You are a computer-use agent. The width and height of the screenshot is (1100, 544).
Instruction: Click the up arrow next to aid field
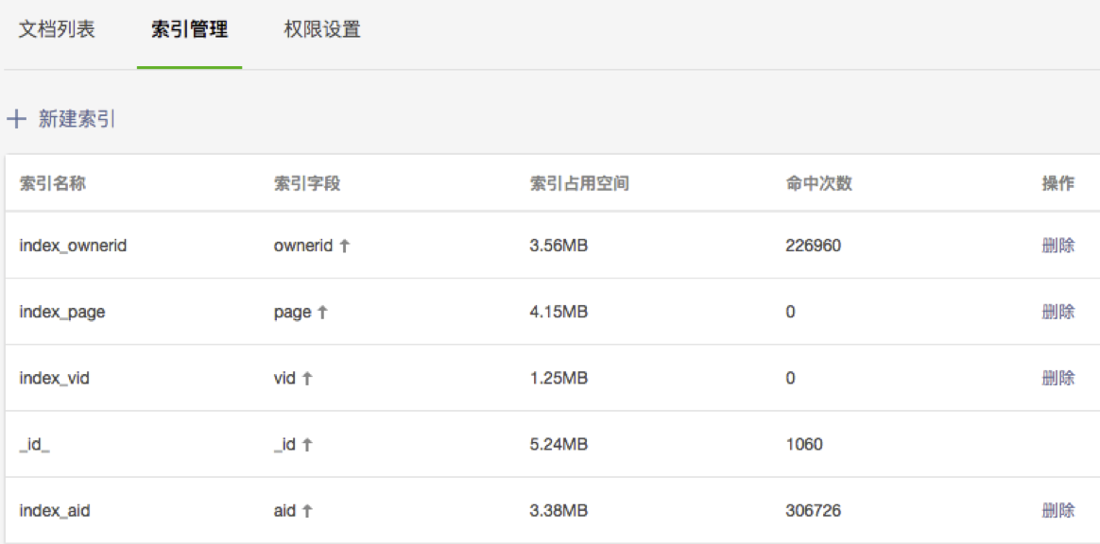306,511
